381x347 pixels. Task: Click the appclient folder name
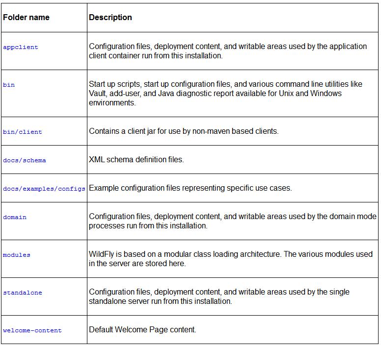[x=21, y=48]
